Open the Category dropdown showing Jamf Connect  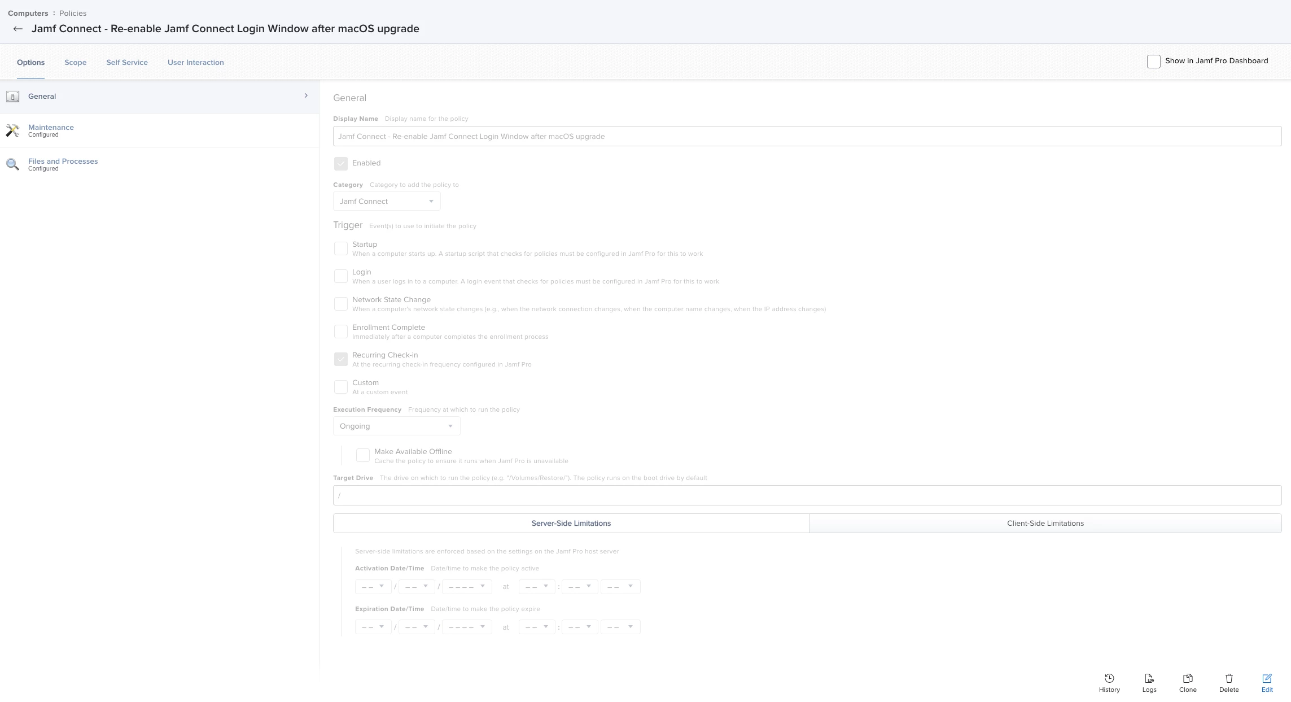click(387, 202)
